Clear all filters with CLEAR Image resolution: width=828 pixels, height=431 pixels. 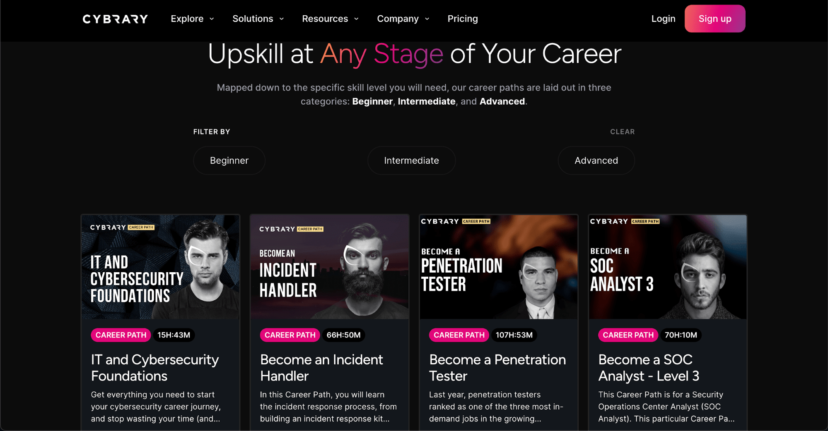click(x=622, y=132)
